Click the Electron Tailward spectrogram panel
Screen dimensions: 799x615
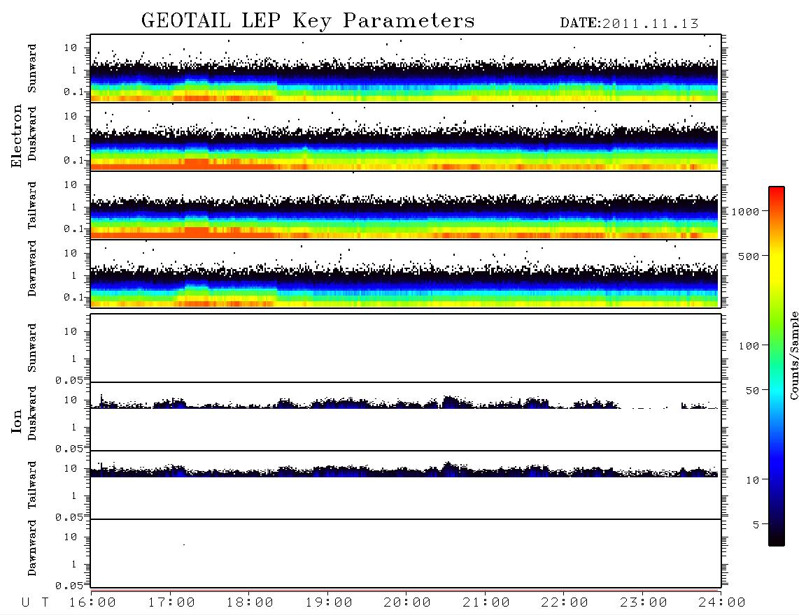click(406, 205)
